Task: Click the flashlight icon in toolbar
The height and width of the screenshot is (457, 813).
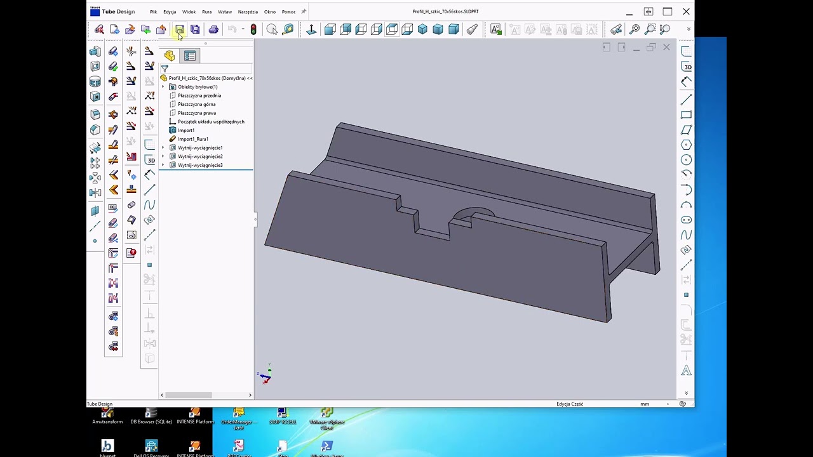Action: pos(472,29)
